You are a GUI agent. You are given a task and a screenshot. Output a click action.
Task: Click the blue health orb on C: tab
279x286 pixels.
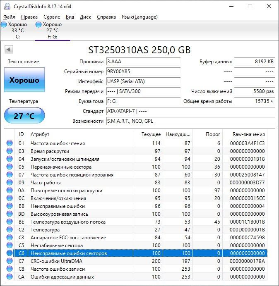[4, 24]
